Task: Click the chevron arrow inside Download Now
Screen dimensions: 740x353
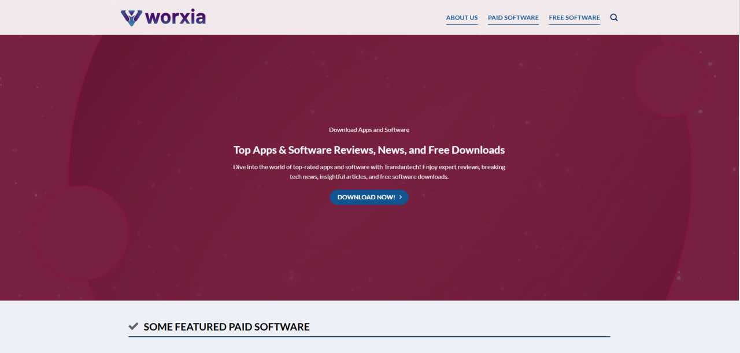Action: (401, 198)
